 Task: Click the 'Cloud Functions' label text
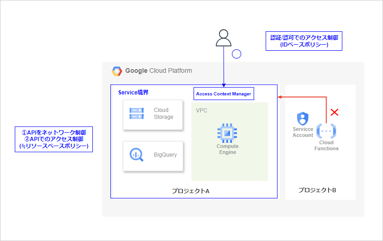326,146
